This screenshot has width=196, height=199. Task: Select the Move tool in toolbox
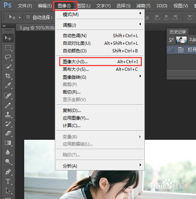tap(8, 38)
